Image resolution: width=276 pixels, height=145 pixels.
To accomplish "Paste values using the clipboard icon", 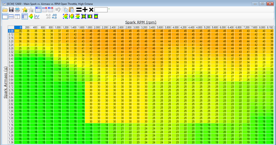I will (71, 10).
